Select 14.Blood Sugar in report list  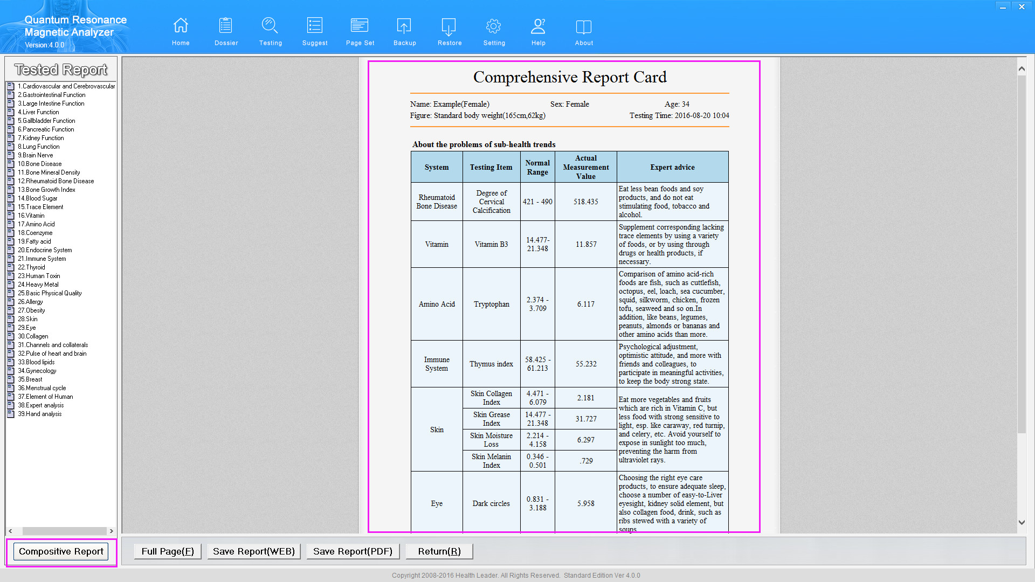point(37,198)
